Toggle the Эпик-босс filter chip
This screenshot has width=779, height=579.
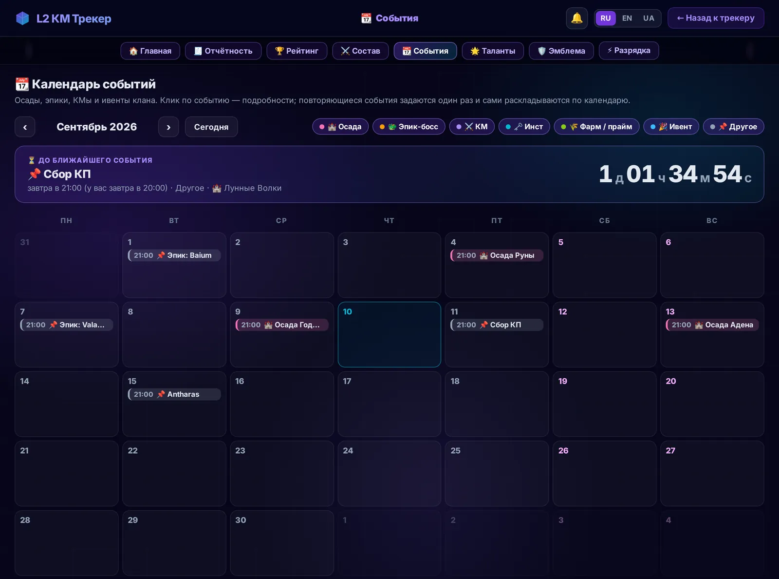(408, 127)
